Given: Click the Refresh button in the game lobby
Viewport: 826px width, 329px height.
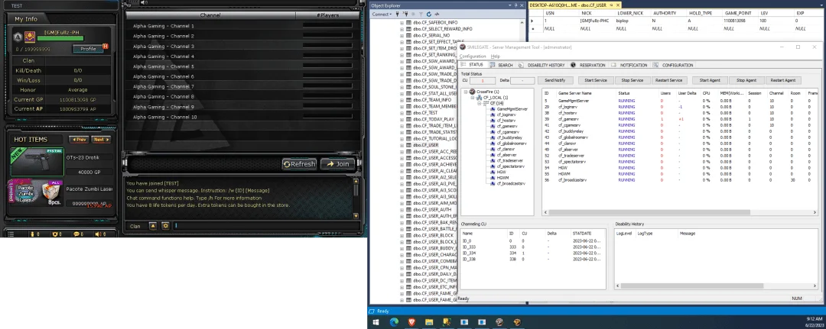Looking at the screenshot, I should pos(299,164).
